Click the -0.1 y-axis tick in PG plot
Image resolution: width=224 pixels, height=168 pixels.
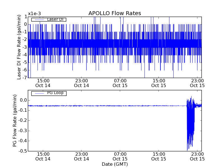23,110
